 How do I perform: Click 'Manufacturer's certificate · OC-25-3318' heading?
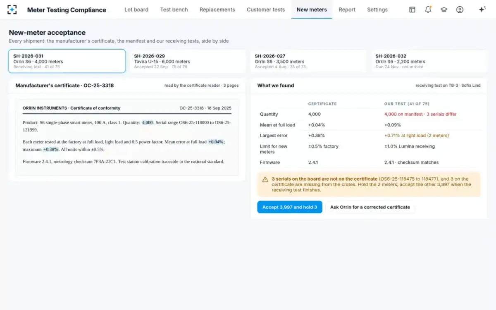(64, 86)
